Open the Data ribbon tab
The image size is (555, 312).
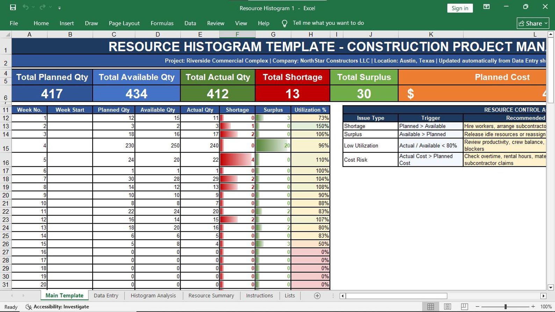point(190,23)
